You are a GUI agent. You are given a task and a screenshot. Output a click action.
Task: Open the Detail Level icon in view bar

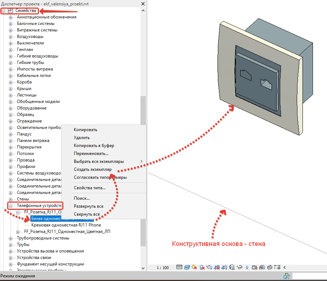click(180, 267)
